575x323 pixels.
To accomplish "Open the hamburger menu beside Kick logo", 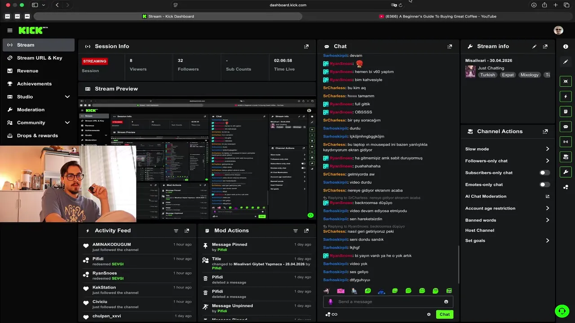I will pos(10,31).
